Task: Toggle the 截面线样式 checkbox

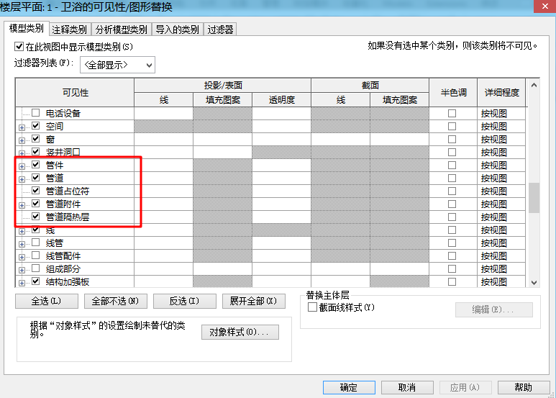Action: click(312, 307)
